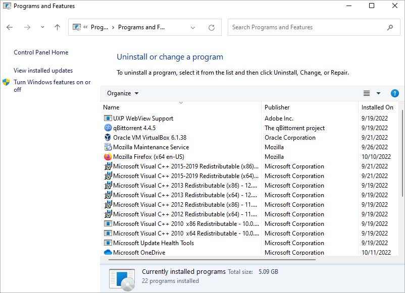Screen dimensions: 405x293
Task: Select UXP WebView Support icon
Action: pos(108,119)
